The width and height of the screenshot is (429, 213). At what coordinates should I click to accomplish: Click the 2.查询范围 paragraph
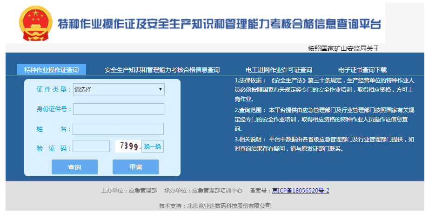(x=324, y=119)
